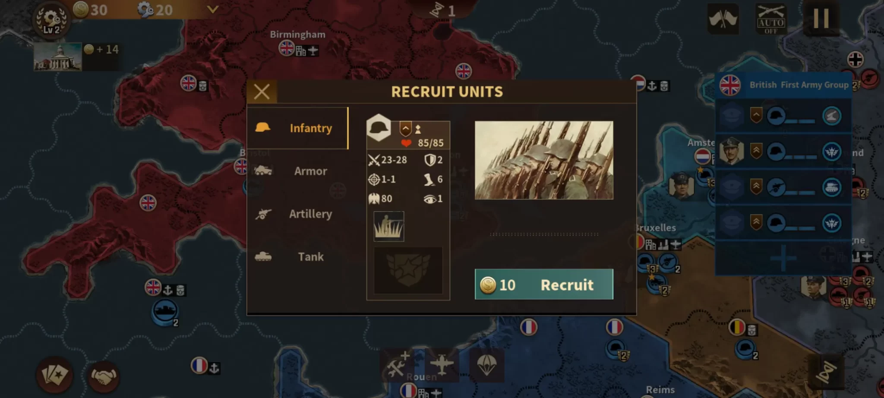Switch to the Armor category
Image resolution: width=884 pixels, height=398 pixels.
coord(297,171)
